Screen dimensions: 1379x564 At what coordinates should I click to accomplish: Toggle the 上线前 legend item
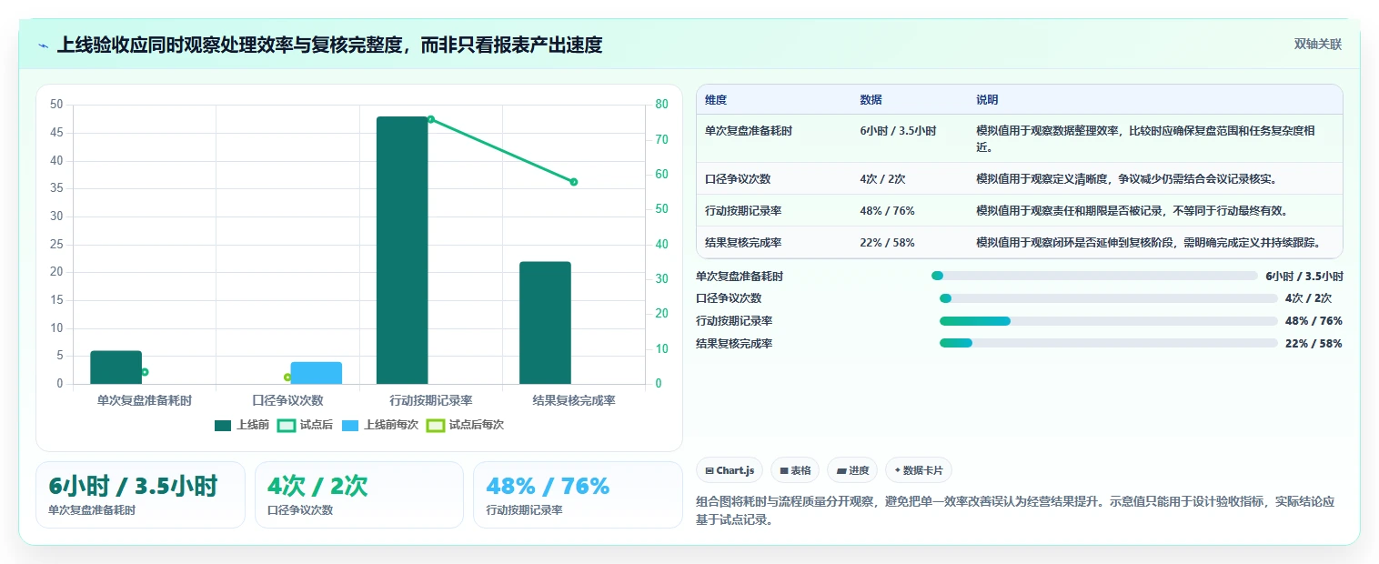tap(241, 425)
